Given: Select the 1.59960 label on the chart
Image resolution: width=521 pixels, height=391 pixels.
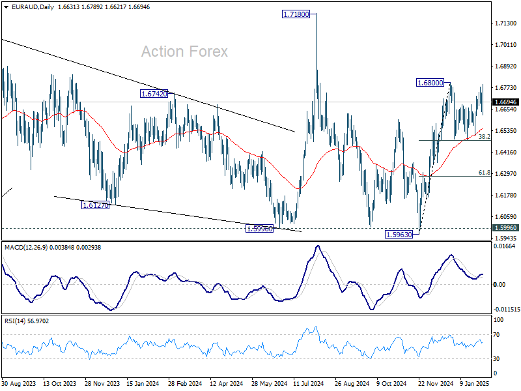Looking at the screenshot, I should (259, 229).
